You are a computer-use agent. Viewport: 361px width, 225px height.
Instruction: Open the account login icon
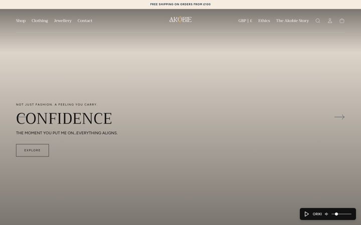click(x=330, y=20)
